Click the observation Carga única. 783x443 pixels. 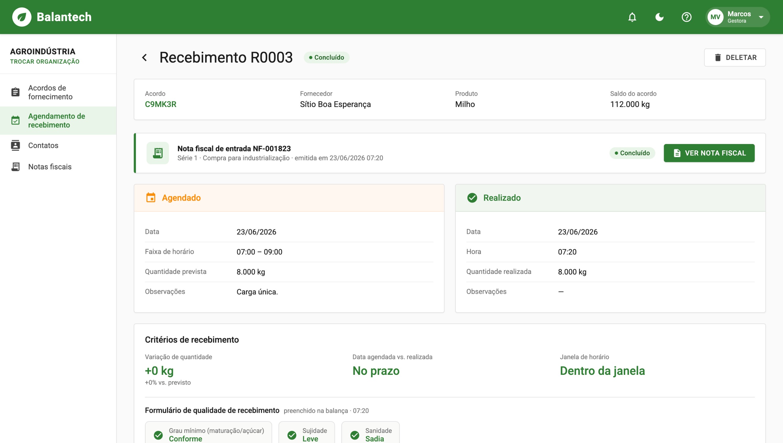pyautogui.click(x=257, y=292)
